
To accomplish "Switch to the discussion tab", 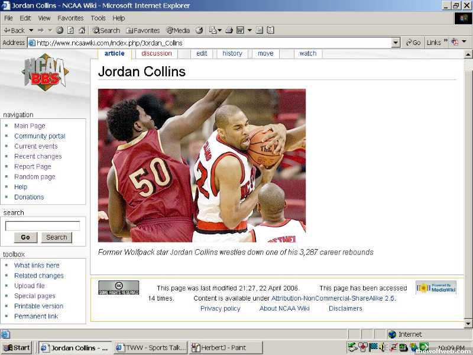I will (156, 53).
